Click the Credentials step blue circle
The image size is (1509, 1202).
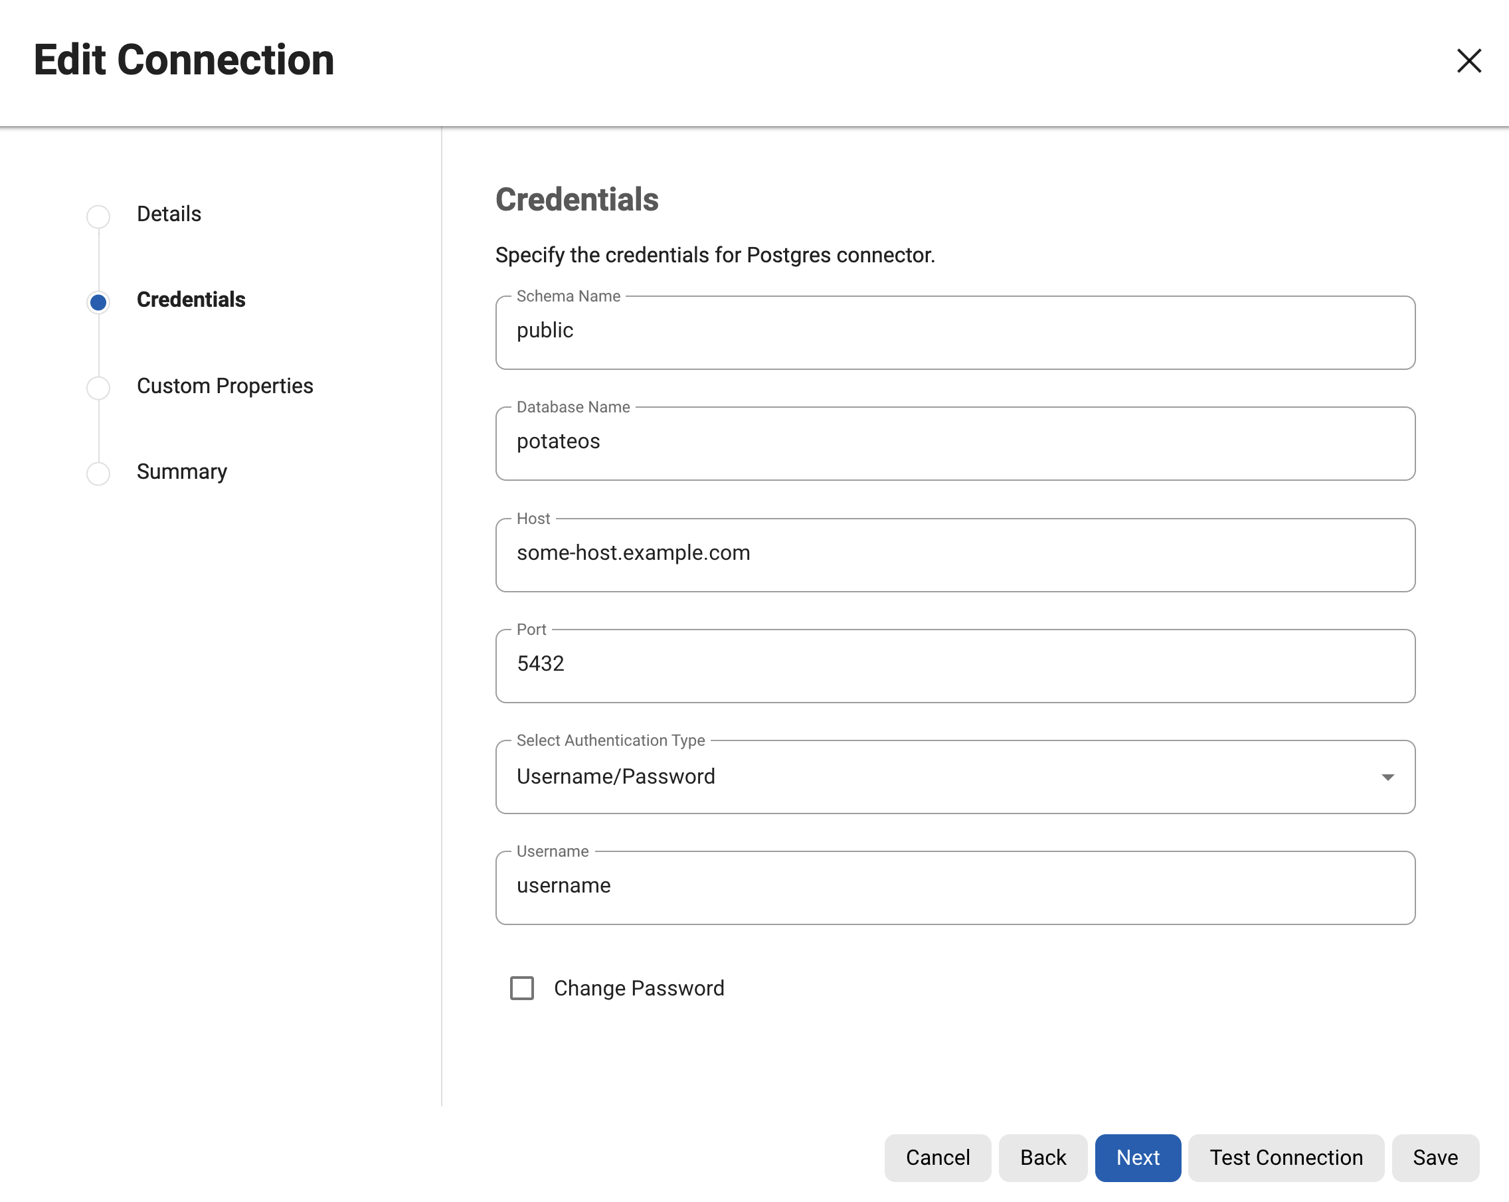click(x=98, y=302)
